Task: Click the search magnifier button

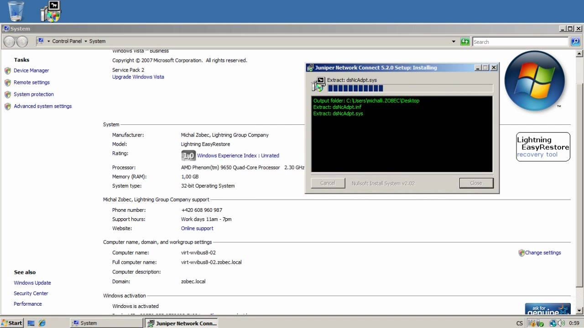Action: (x=575, y=41)
